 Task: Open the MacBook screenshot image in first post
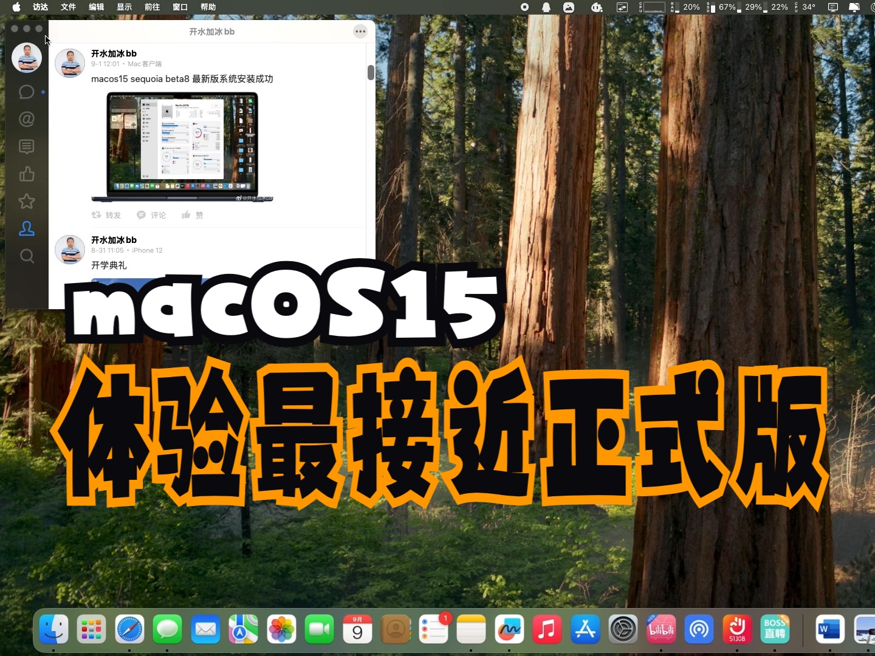click(182, 146)
